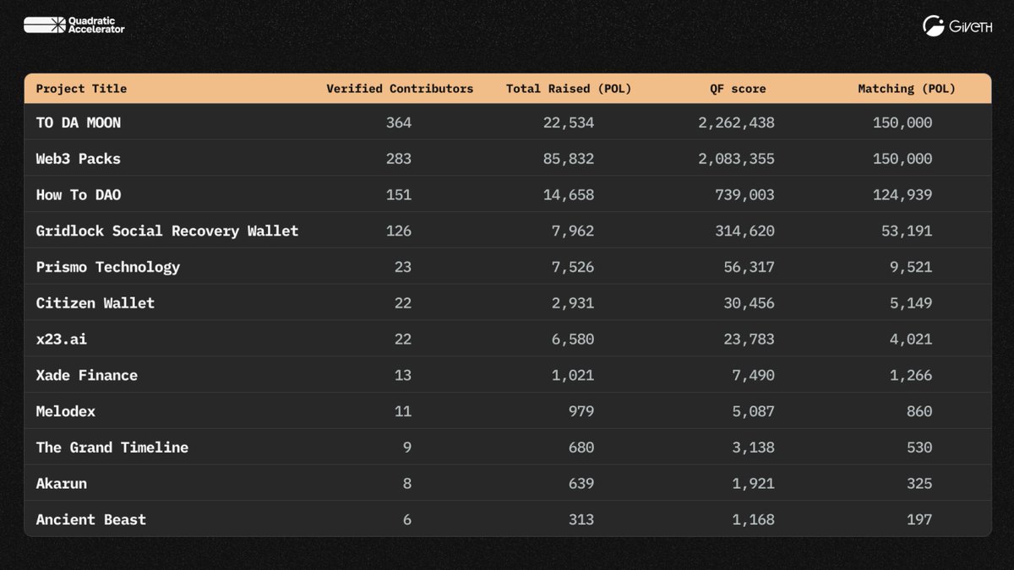Click total raised value 7,526
The image size is (1014, 570).
[573, 267]
